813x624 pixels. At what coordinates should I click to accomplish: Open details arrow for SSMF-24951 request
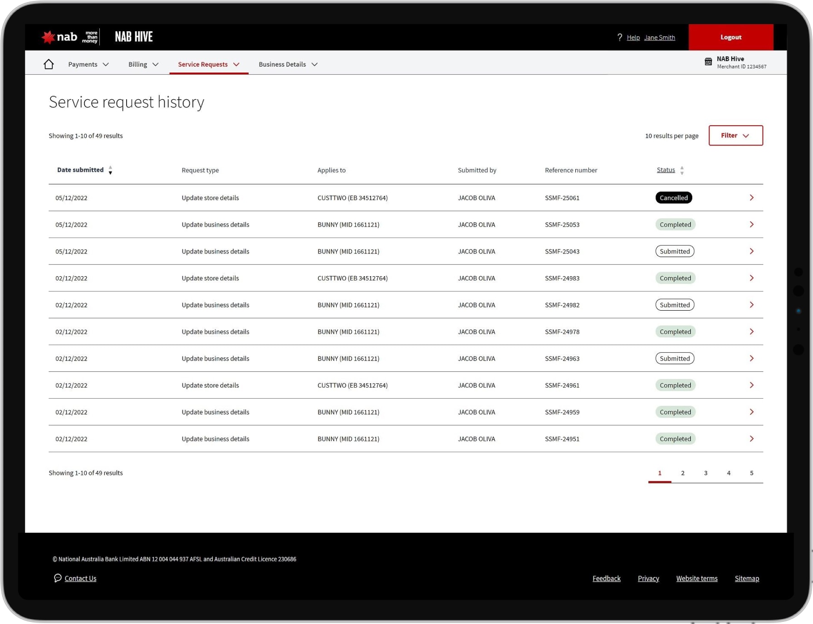click(751, 439)
